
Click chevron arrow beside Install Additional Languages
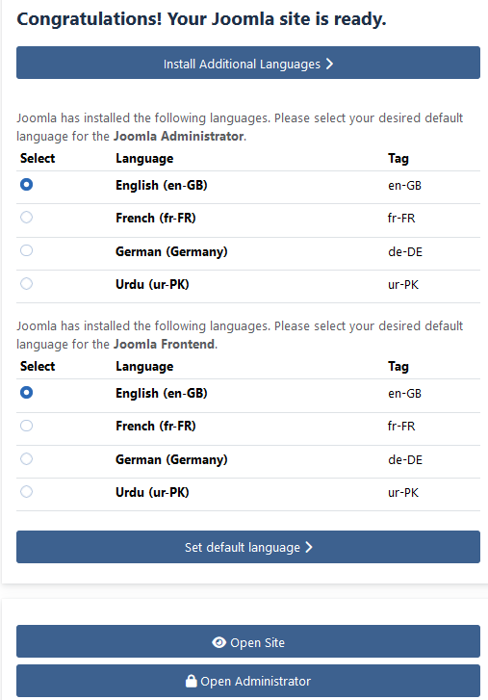pyautogui.click(x=329, y=64)
